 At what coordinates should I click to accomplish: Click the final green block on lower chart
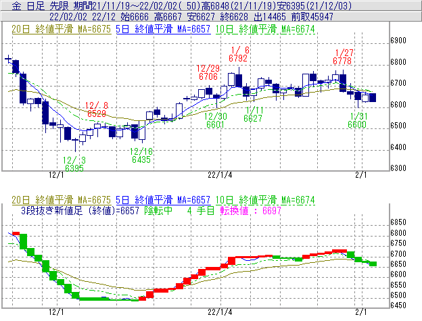click(x=373, y=264)
